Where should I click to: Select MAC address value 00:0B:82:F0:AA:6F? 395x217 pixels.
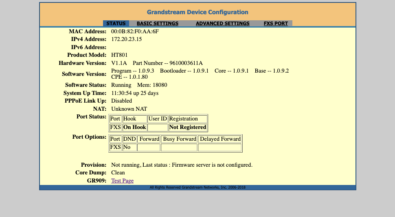click(x=135, y=31)
